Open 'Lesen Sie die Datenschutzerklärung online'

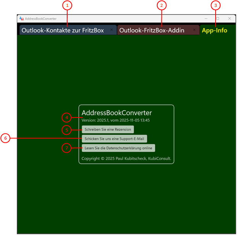pyautogui.click(x=118, y=148)
